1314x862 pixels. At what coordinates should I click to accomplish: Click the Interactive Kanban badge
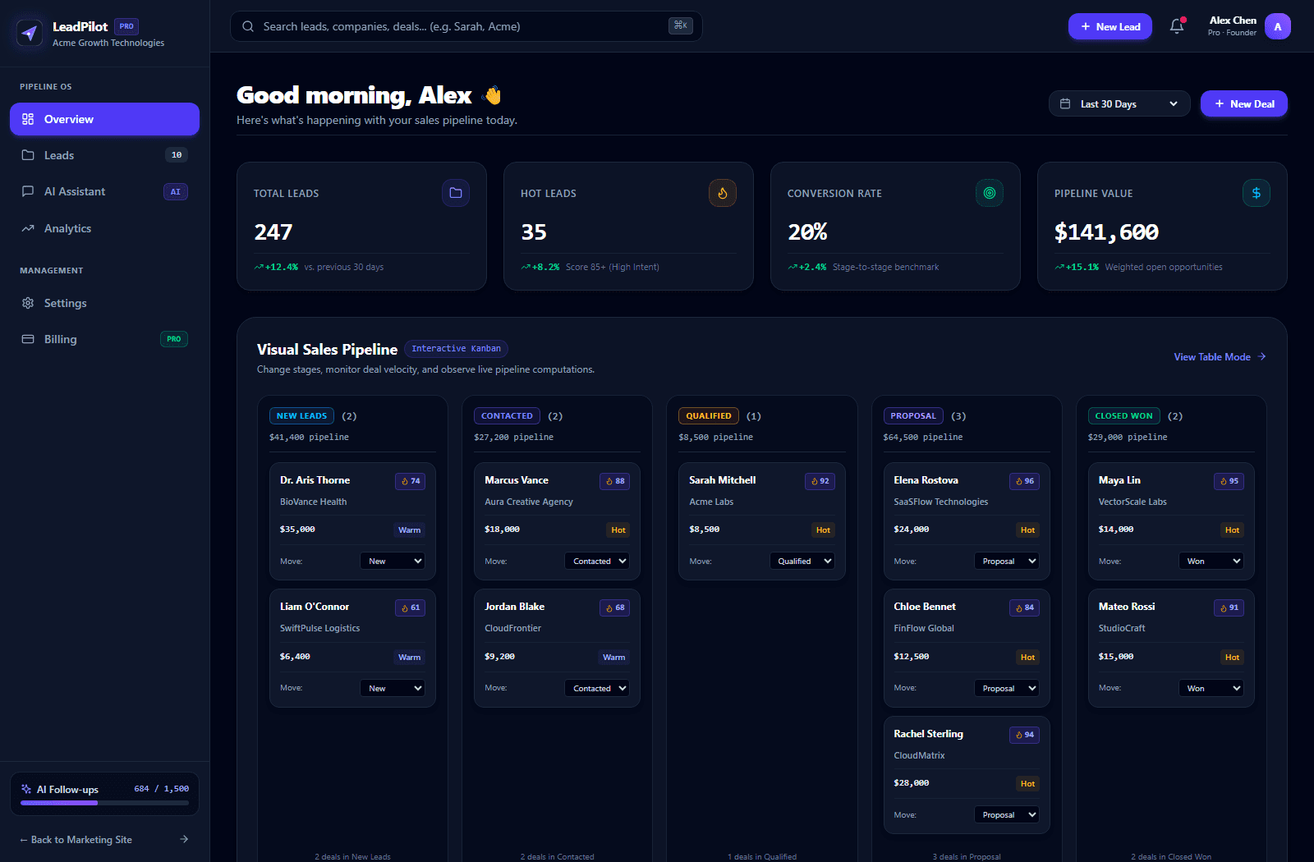[x=456, y=349]
